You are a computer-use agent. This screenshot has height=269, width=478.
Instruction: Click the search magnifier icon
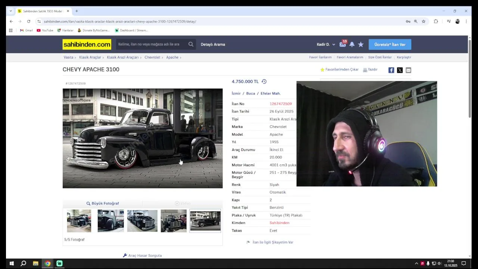point(191,44)
